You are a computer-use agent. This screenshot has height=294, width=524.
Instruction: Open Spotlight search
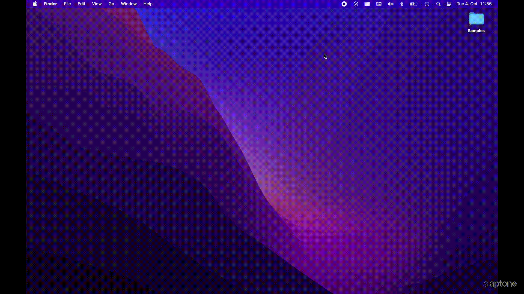(x=438, y=4)
